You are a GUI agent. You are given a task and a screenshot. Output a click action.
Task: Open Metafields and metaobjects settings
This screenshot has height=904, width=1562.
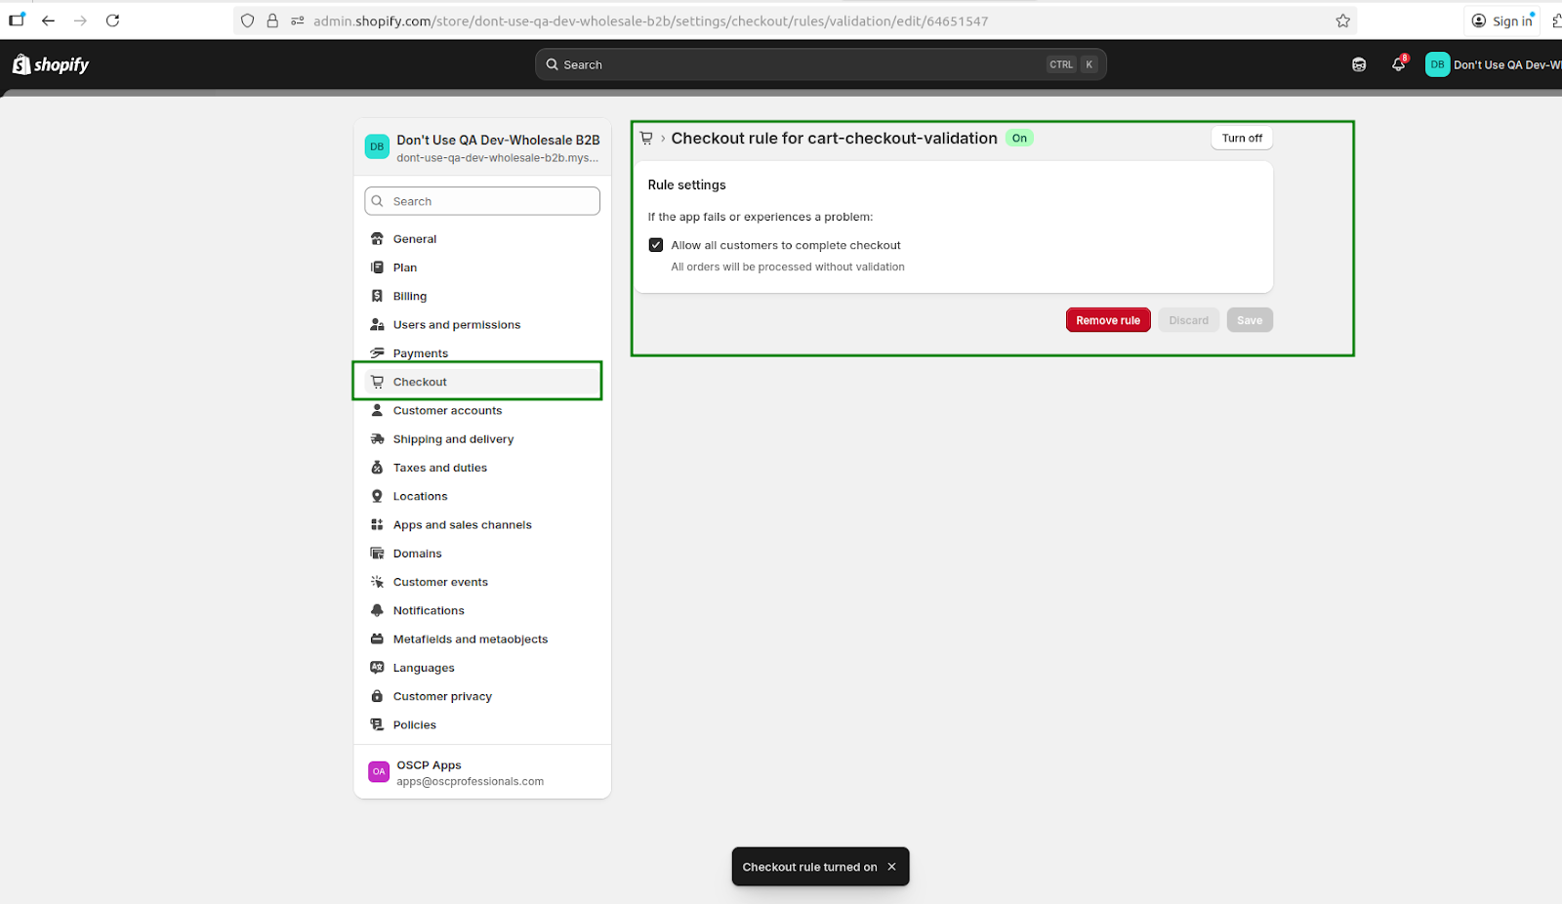[470, 639]
